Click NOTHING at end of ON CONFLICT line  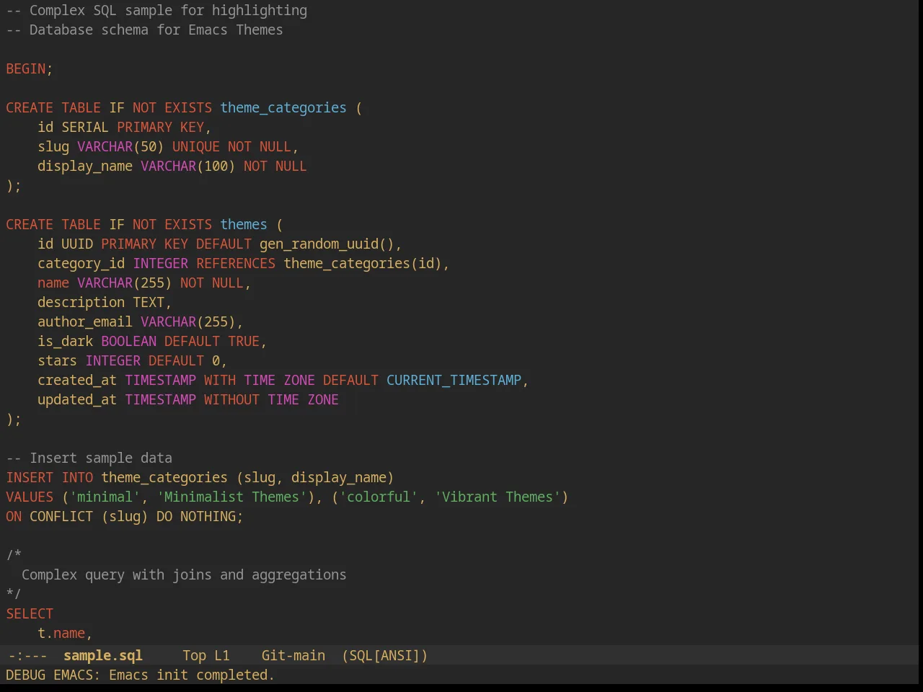(x=208, y=516)
